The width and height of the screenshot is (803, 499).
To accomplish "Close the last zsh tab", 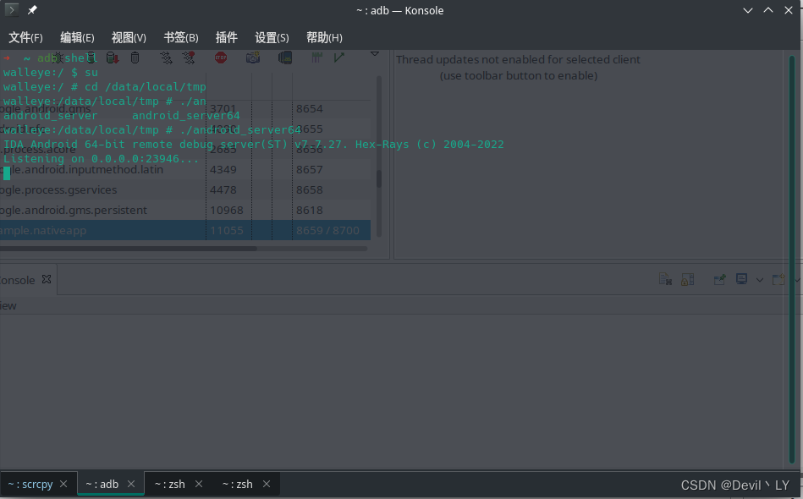I will point(267,484).
